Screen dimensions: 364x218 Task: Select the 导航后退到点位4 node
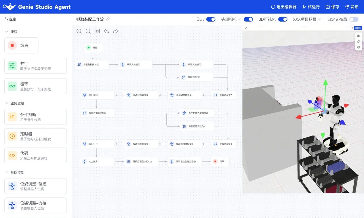pyautogui.click(x=197, y=126)
